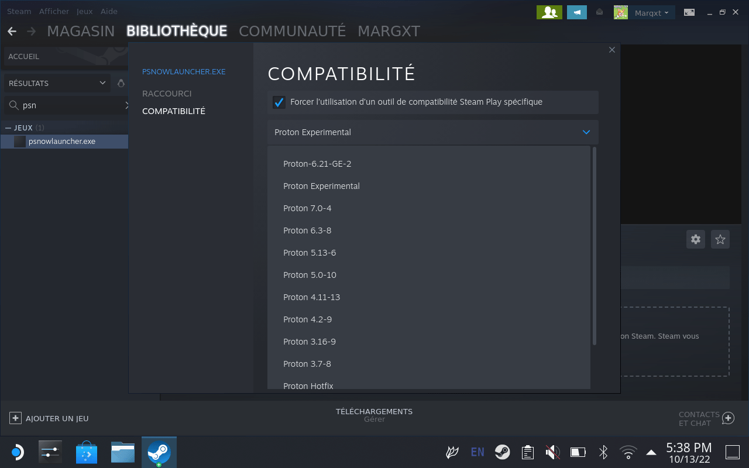
Task: Click the leaf tray icon
Action: click(452, 452)
